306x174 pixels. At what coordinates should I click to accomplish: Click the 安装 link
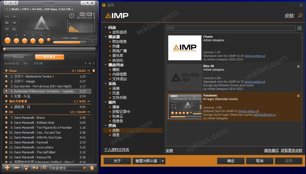click(169, 150)
